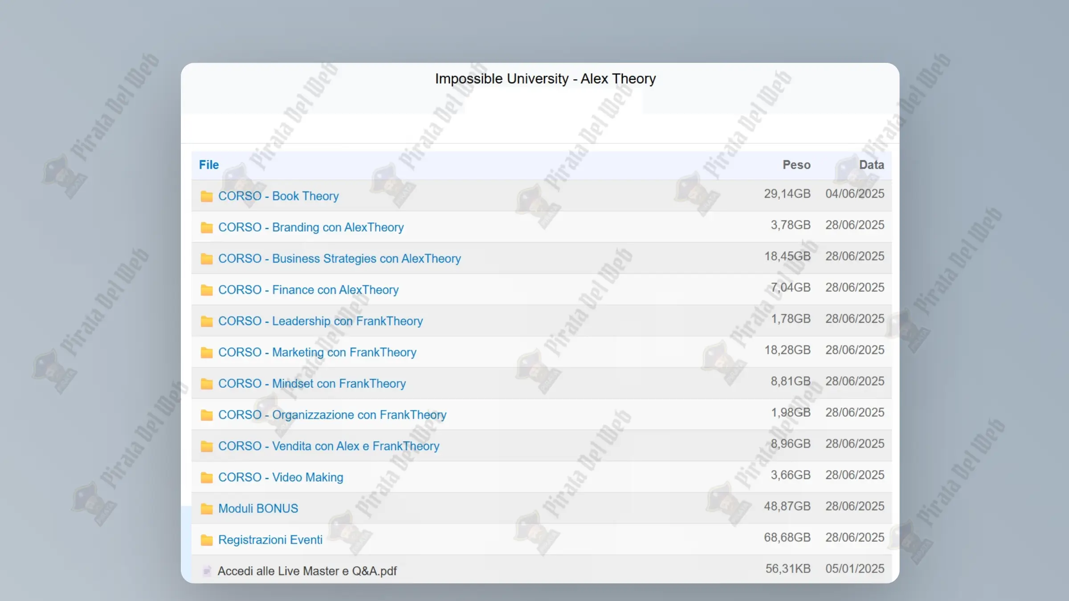Open CORSO - Mindset con FrankTheory link
Viewport: 1069px width, 601px height.
click(x=312, y=383)
